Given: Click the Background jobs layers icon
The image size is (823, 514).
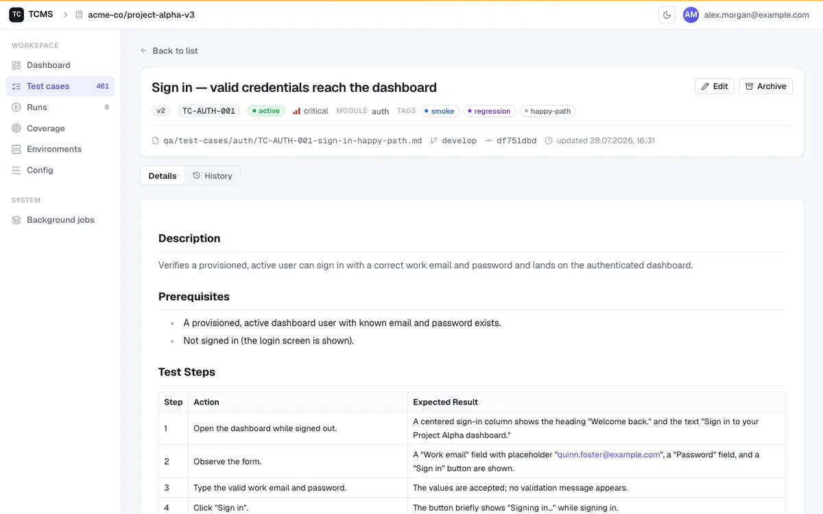Looking at the screenshot, I should click(16, 220).
